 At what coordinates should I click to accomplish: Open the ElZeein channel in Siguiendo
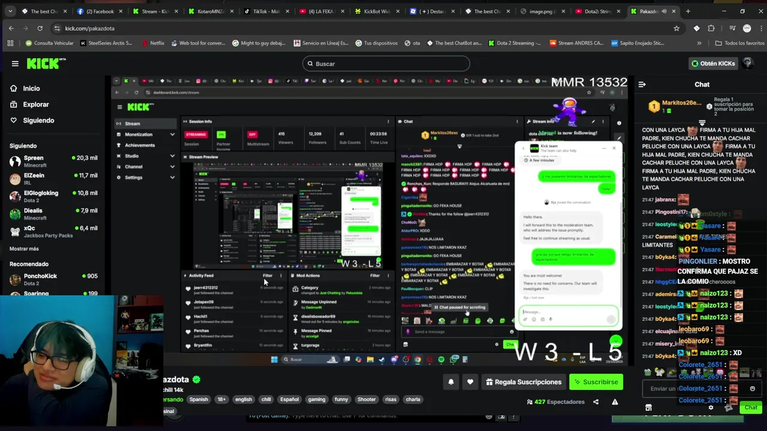53,178
